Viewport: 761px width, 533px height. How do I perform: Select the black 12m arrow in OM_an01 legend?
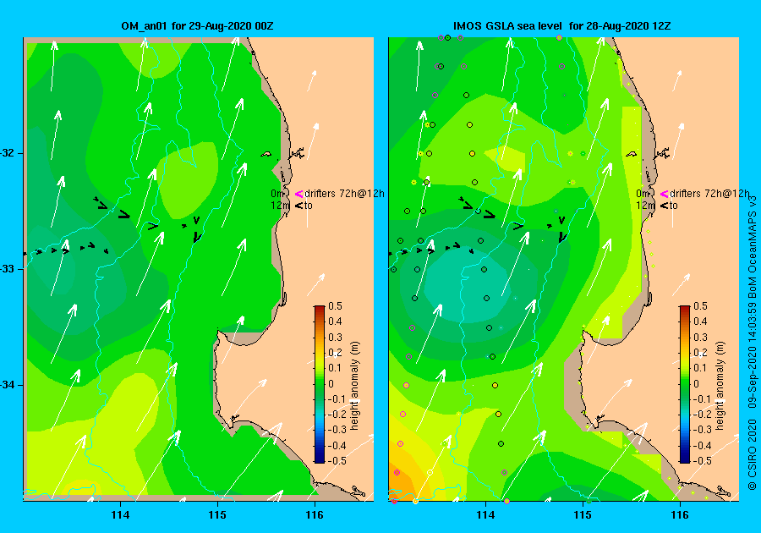click(298, 206)
